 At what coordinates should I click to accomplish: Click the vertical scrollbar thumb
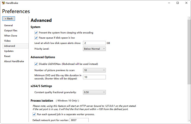click(189, 52)
